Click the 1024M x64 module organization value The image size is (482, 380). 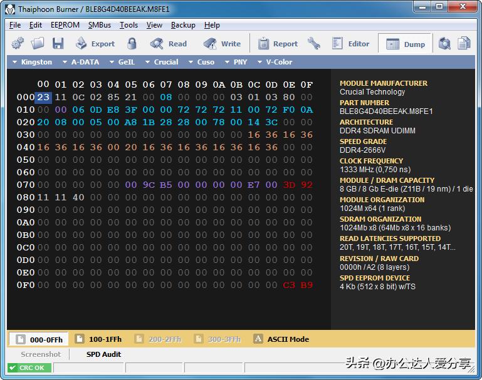point(372,208)
